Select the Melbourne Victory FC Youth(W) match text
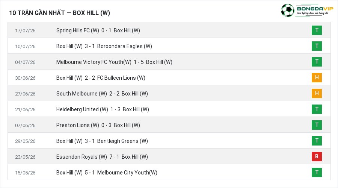 (x=94, y=62)
